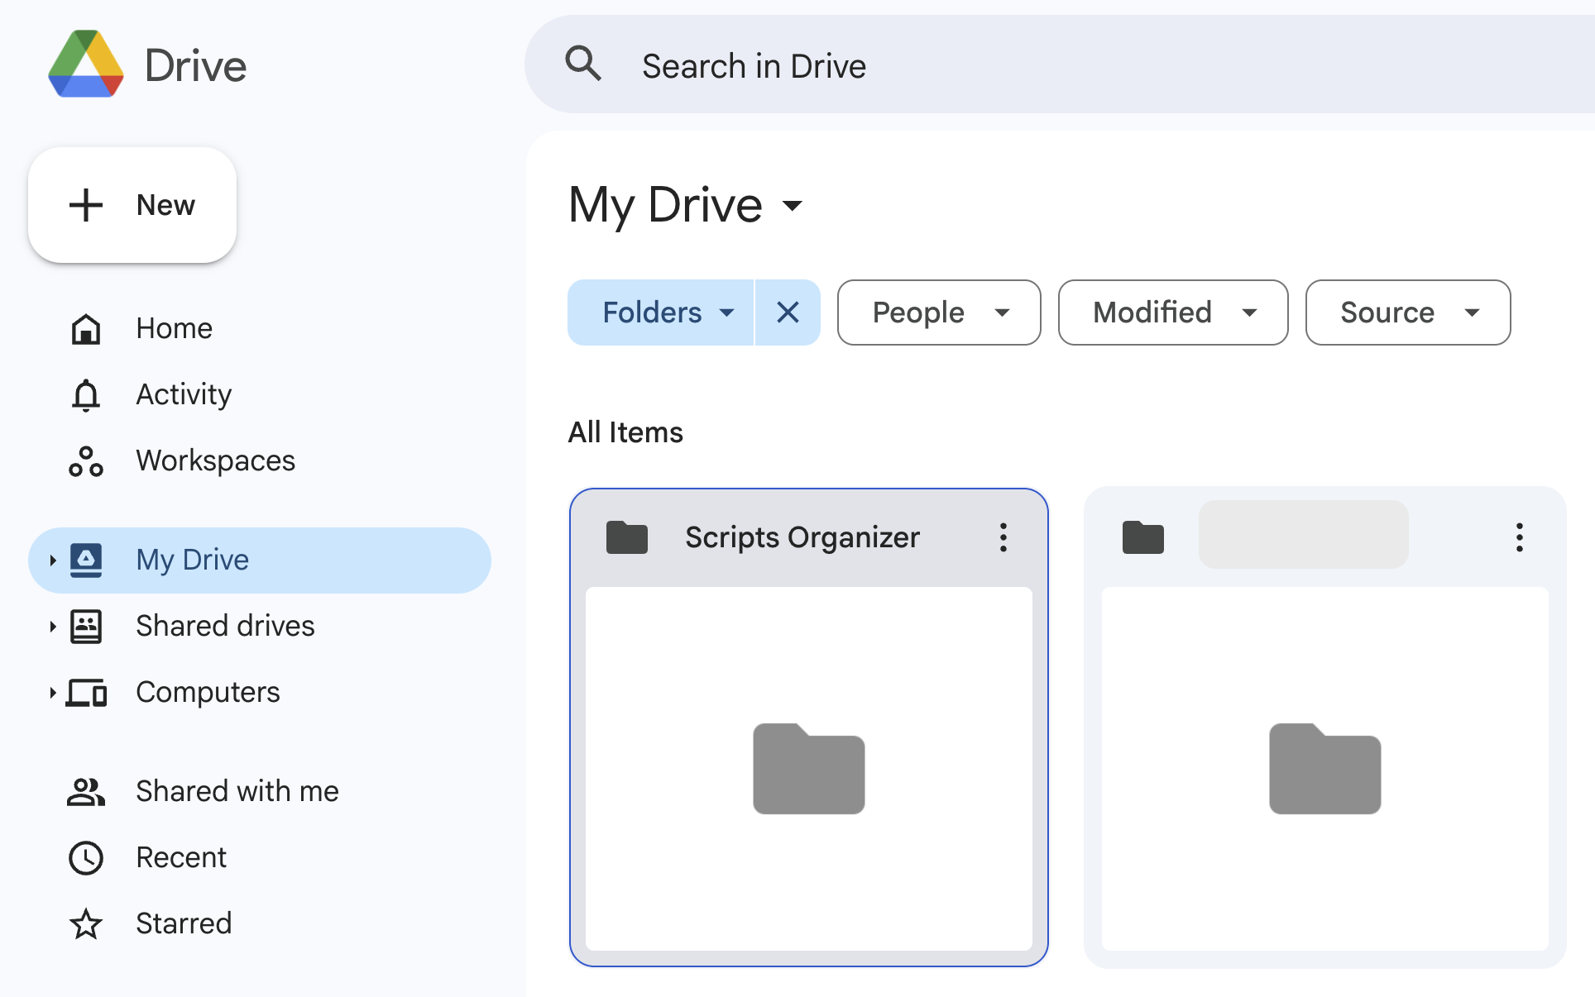Click the Home house icon
This screenshot has height=997, width=1595.
pos(86,329)
